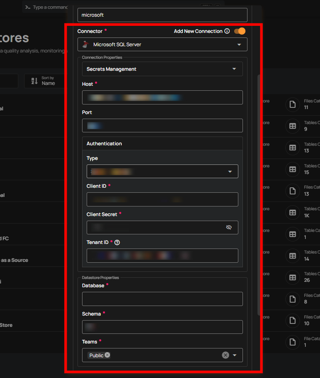The width and height of the screenshot is (320, 378).
Task: Click the Tables icon showing 26
Action: (x=292, y=277)
